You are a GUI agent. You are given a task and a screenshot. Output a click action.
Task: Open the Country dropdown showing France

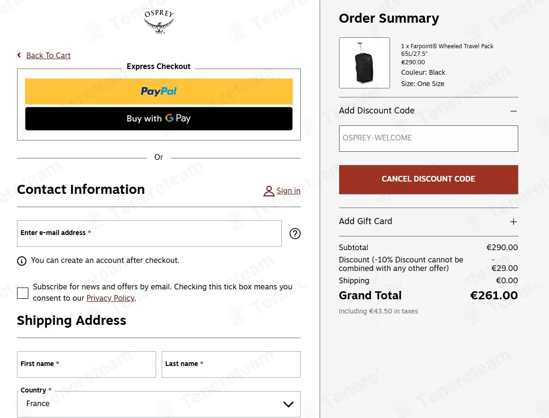point(158,404)
